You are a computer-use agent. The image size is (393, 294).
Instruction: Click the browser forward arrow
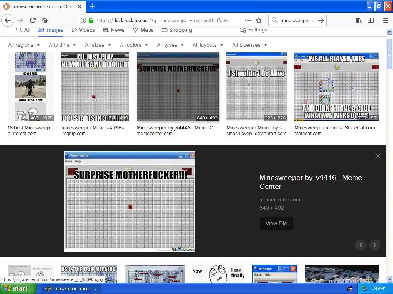click(x=21, y=20)
